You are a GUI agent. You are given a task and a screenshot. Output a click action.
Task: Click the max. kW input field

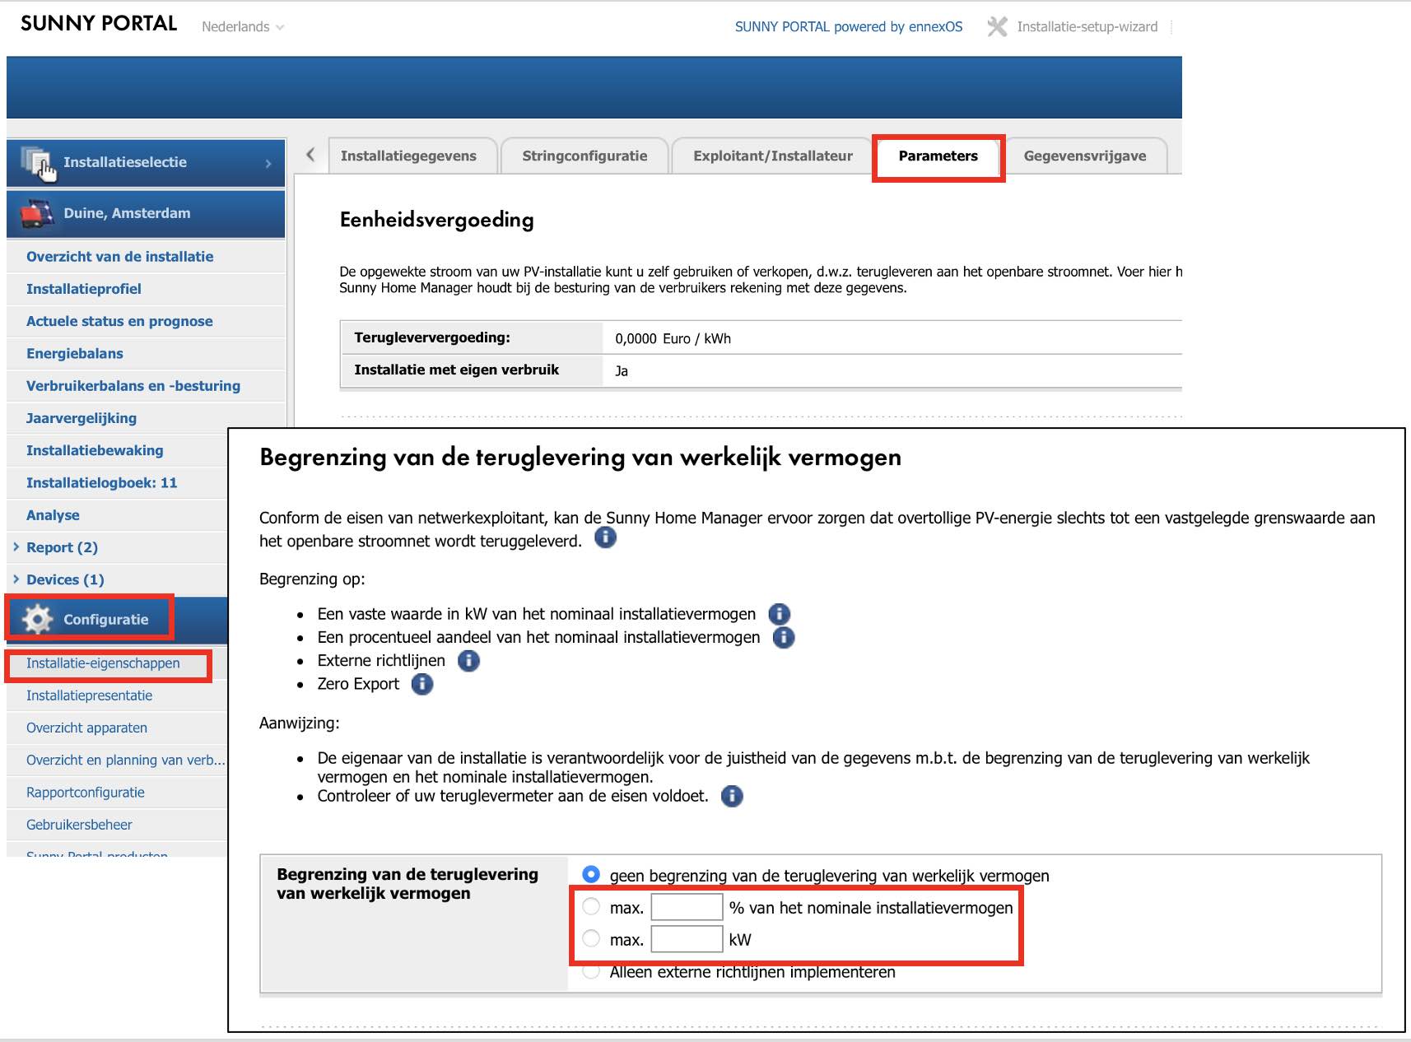(x=687, y=939)
